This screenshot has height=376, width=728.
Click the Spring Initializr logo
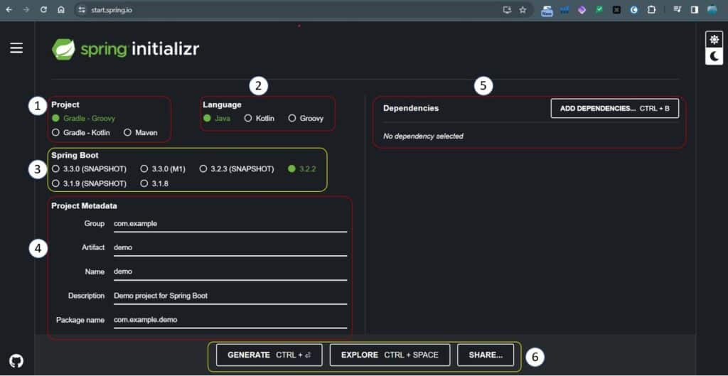[x=125, y=49]
